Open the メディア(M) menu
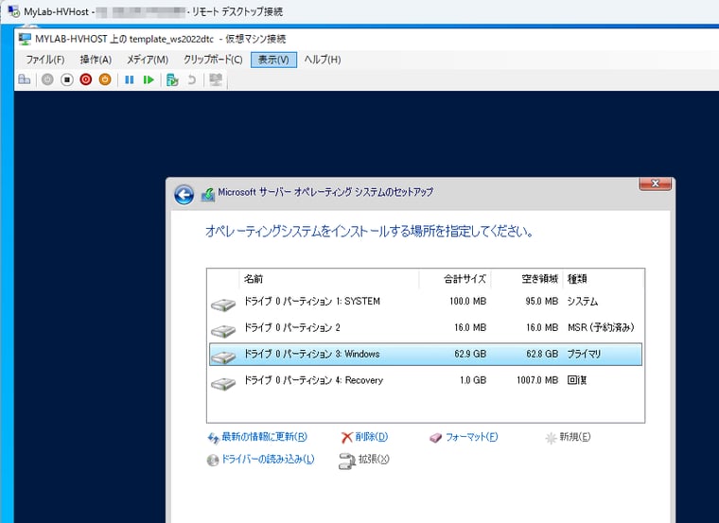 point(148,60)
